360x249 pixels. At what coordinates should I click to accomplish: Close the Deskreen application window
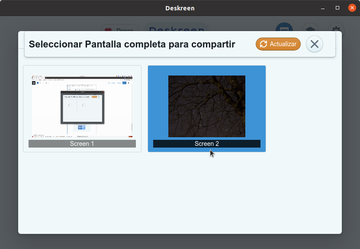[352, 8]
